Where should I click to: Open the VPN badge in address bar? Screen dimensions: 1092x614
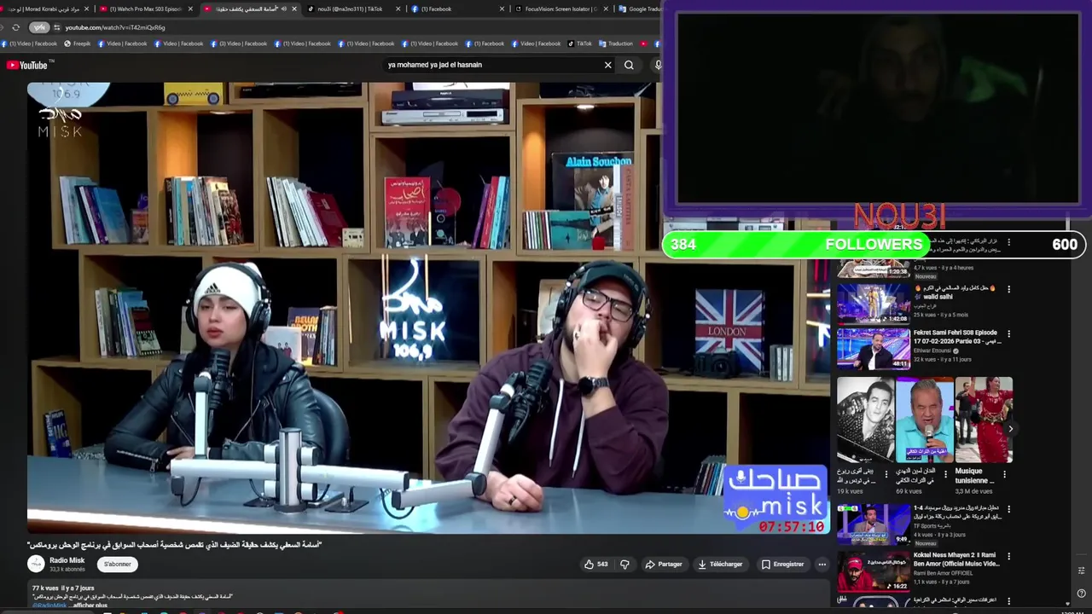pyautogui.click(x=39, y=27)
